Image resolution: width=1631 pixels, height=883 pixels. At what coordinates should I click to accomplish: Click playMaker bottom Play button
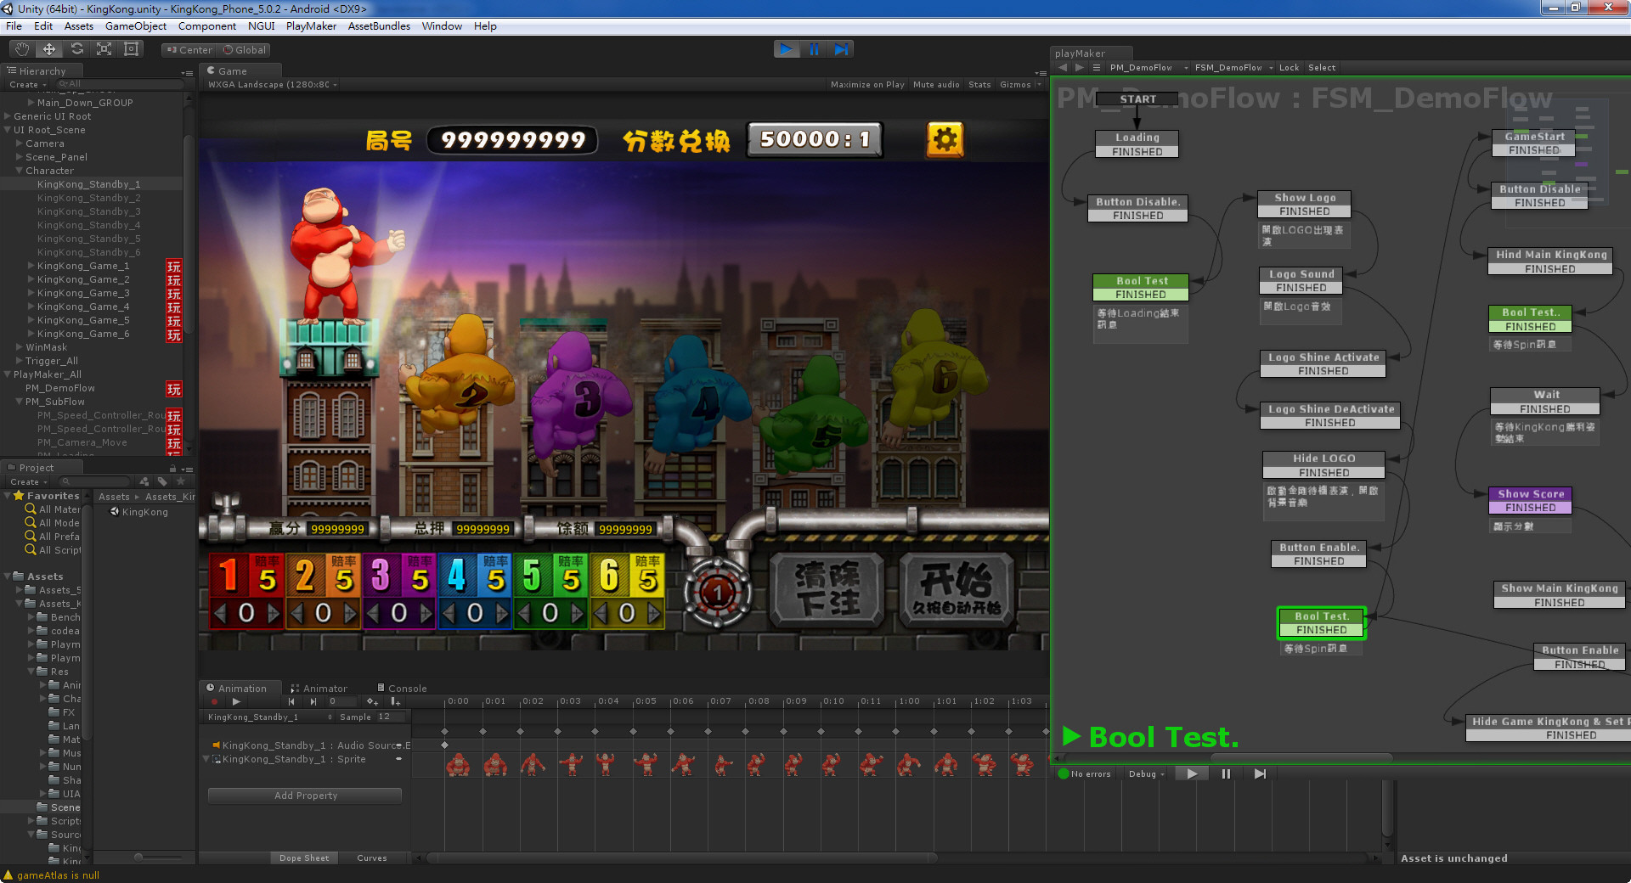tap(1192, 773)
